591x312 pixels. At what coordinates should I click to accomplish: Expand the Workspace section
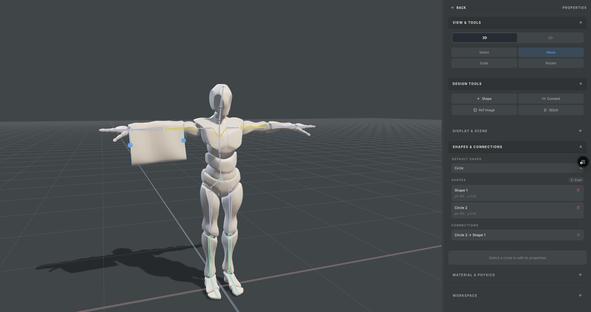coord(517,296)
